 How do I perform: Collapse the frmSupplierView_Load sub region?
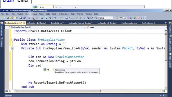[12, 48]
